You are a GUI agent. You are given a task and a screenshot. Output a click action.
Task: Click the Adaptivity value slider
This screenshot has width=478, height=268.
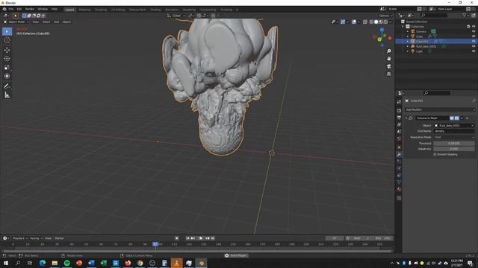(454, 149)
